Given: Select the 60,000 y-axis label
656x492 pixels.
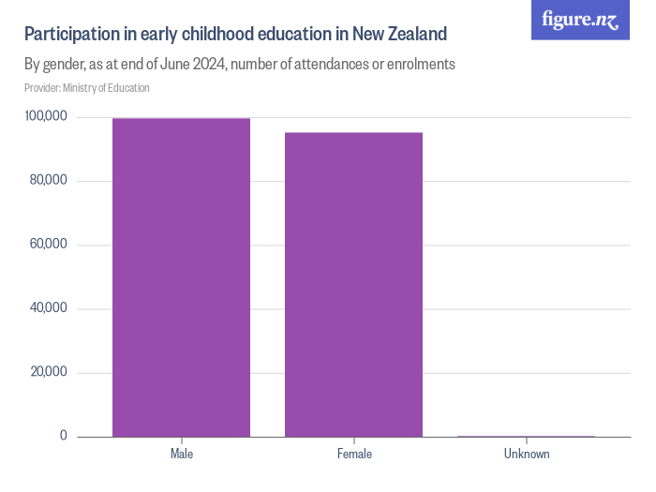Looking at the screenshot, I should (x=48, y=245).
